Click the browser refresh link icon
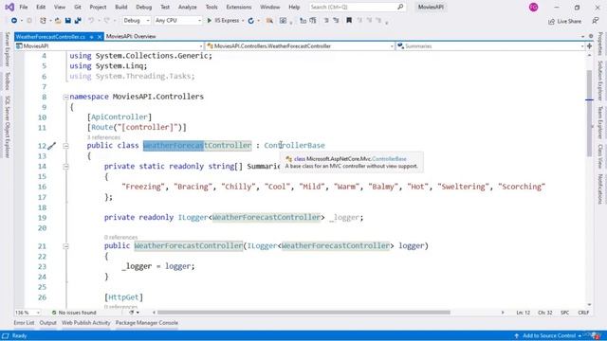Image resolution: width=607 pixels, height=341 pixels. click(x=250, y=21)
